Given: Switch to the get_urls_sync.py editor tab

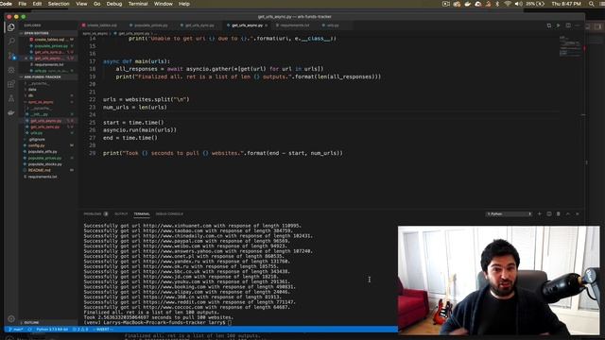Looking at the screenshot, I should [x=199, y=25].
